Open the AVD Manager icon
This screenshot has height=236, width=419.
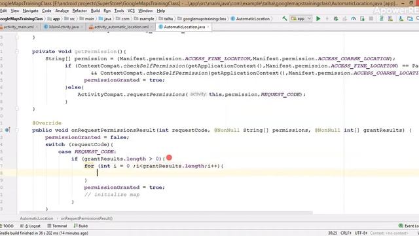pos(390,19)
